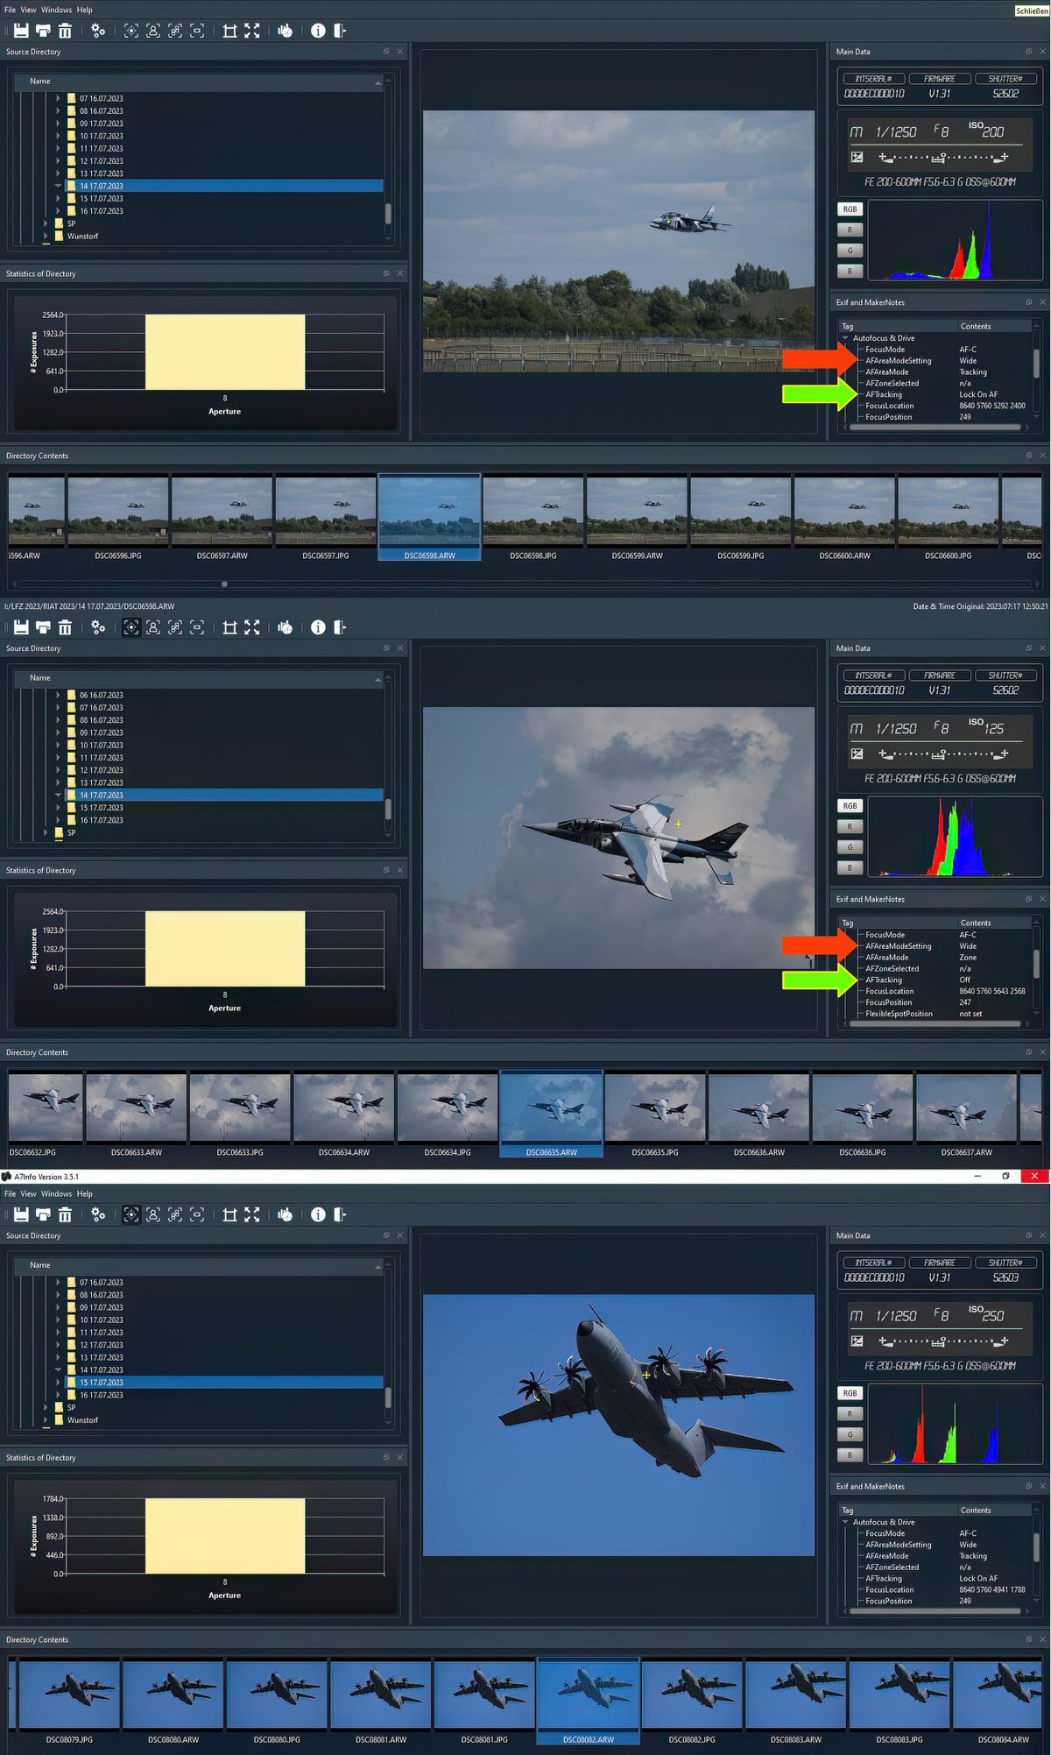Expand the 06 16.07.2023 folder
1051x1755 pixels.
tap(59, 695)
